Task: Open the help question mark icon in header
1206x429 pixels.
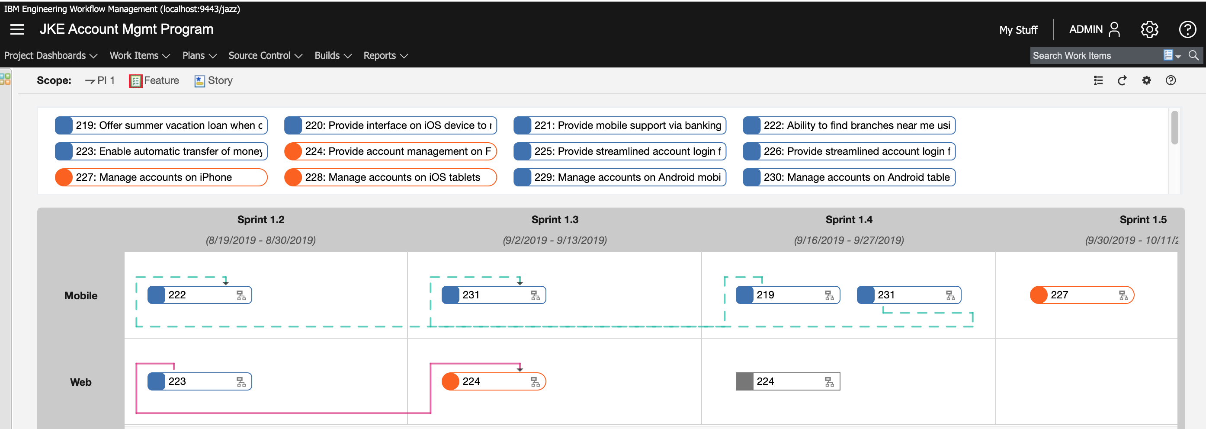Action: click(1187, 29)
